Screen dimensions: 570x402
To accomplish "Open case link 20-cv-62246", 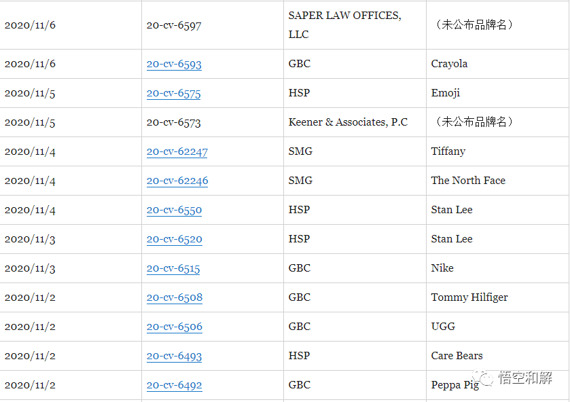I will 177,181.
